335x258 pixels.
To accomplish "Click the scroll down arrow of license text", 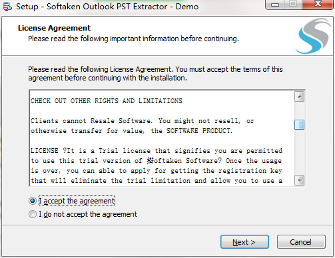I will 299,180.
